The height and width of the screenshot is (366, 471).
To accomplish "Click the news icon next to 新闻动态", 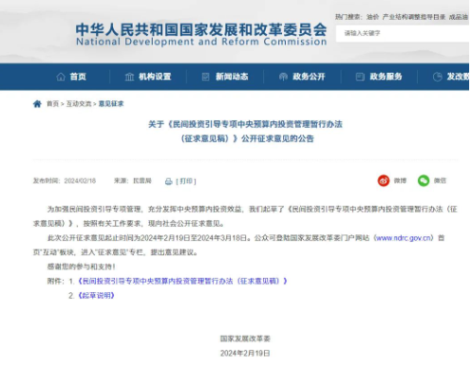I will click(x=206, y=77).
